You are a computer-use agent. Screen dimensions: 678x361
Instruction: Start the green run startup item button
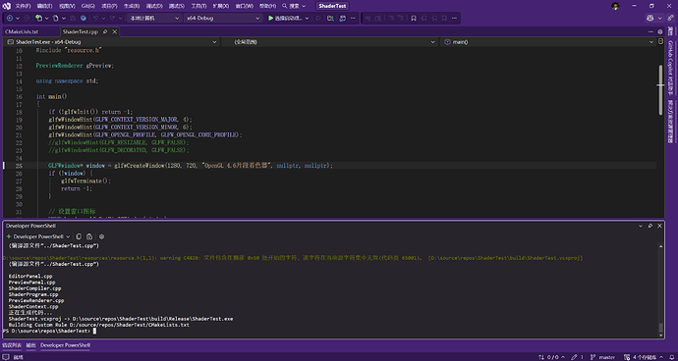(285, 18)
